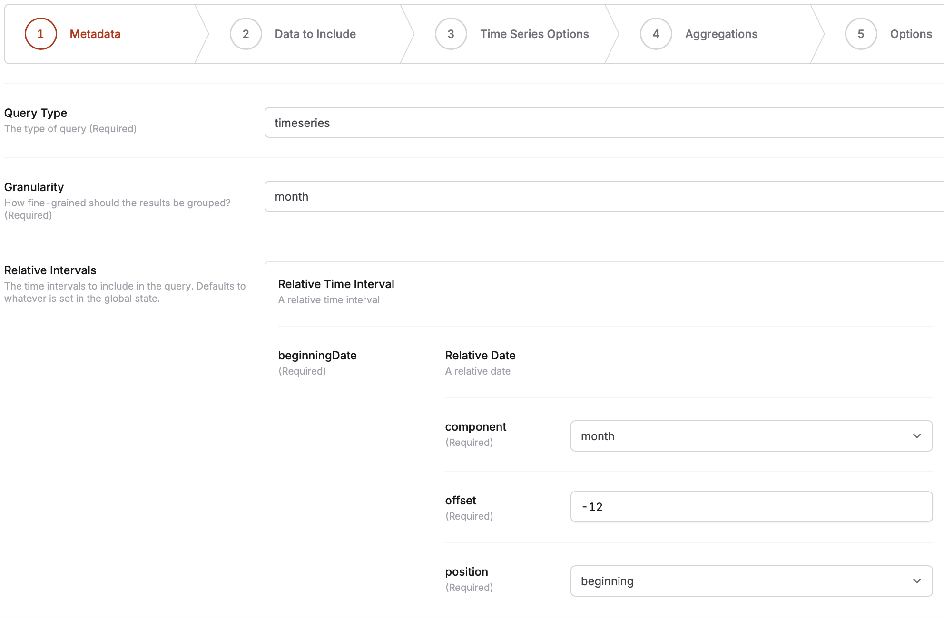
Task: Click the step 5 number circle
Action: [861, 34]
